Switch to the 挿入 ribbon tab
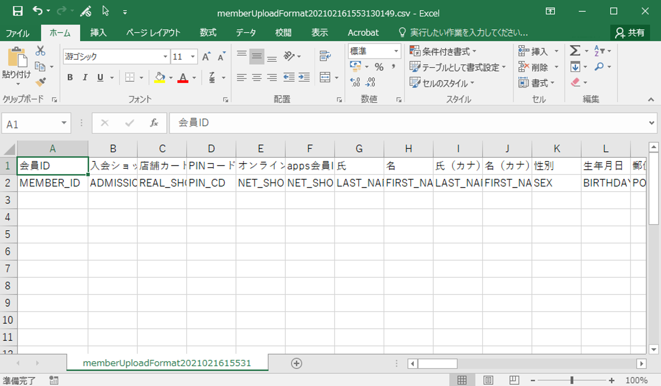 [x=98, y=32]
